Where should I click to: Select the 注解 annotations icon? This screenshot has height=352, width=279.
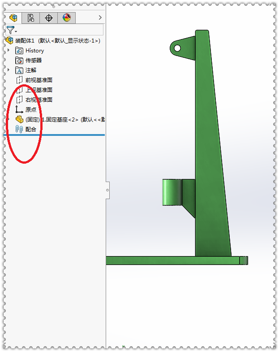(19, 70)
